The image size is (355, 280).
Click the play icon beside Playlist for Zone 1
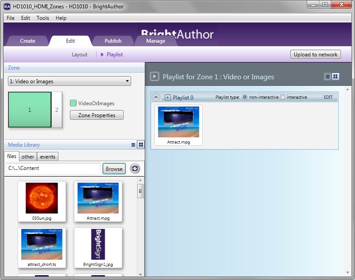(154, 77)
